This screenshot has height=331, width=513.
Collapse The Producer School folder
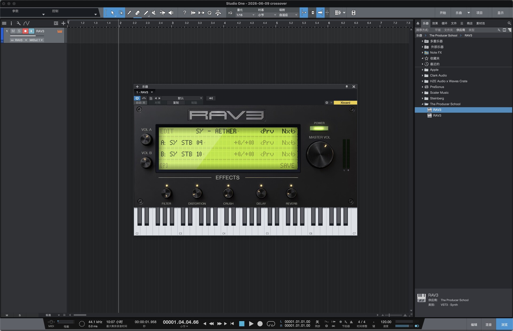422,104
